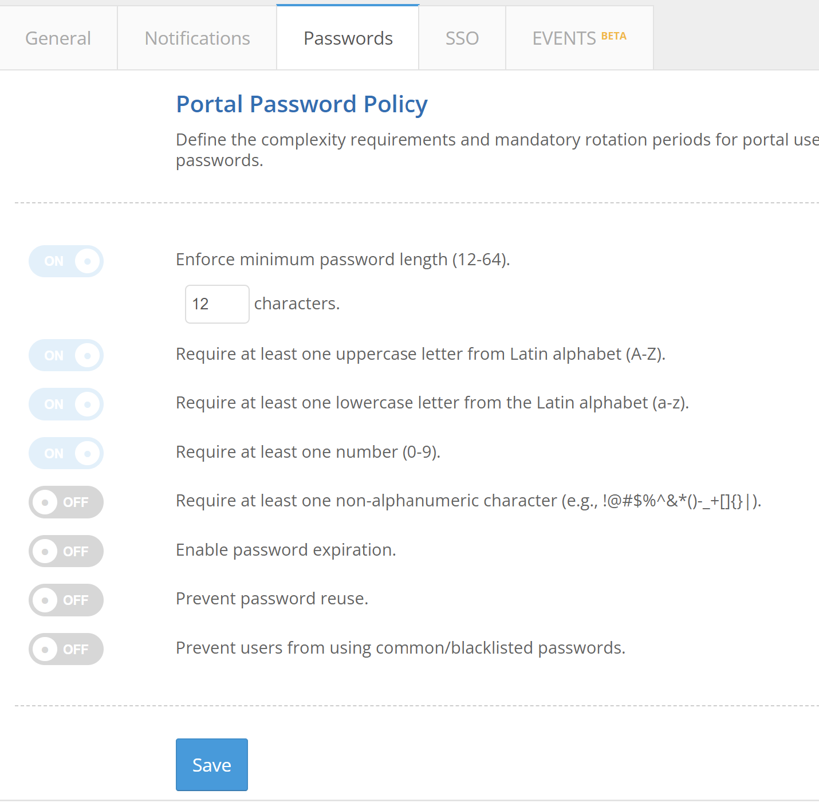This screenshot has height=802, width=819.
Task: Click the BETA badge beside EVENTS
Action: (x=613, y=36)
